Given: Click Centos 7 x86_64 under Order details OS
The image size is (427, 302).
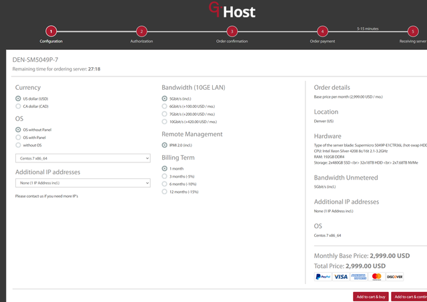Looking at the screenshot, I should [x=328, y=235].
